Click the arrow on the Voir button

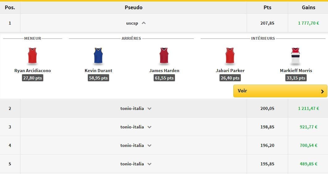[x=322, y=91]
